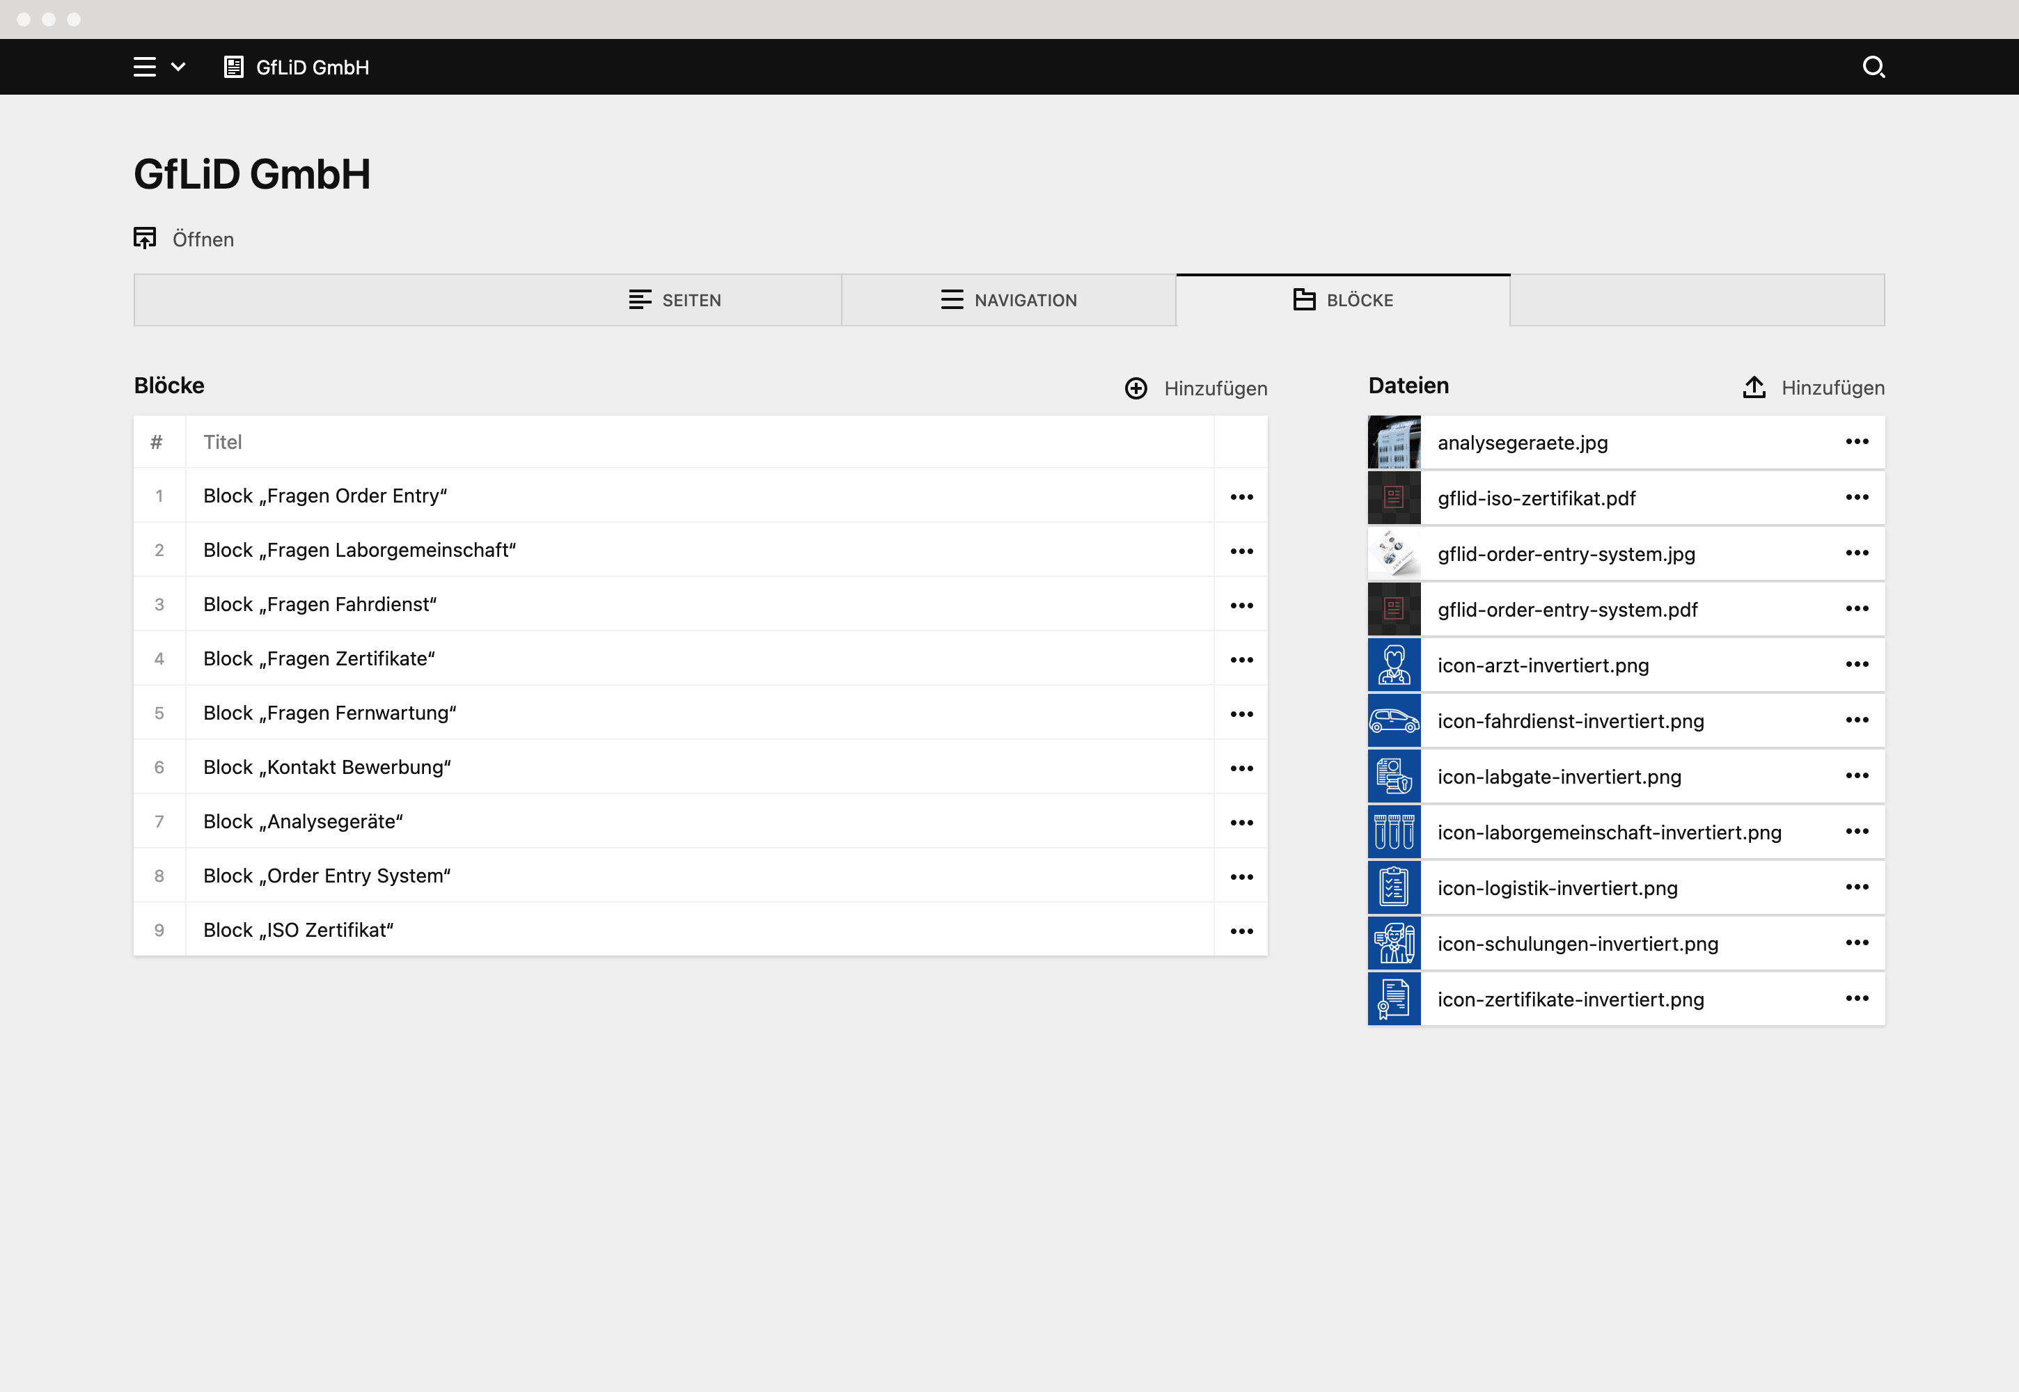Open options for gflid-order-entry-system.jpg

[1857, 553]
